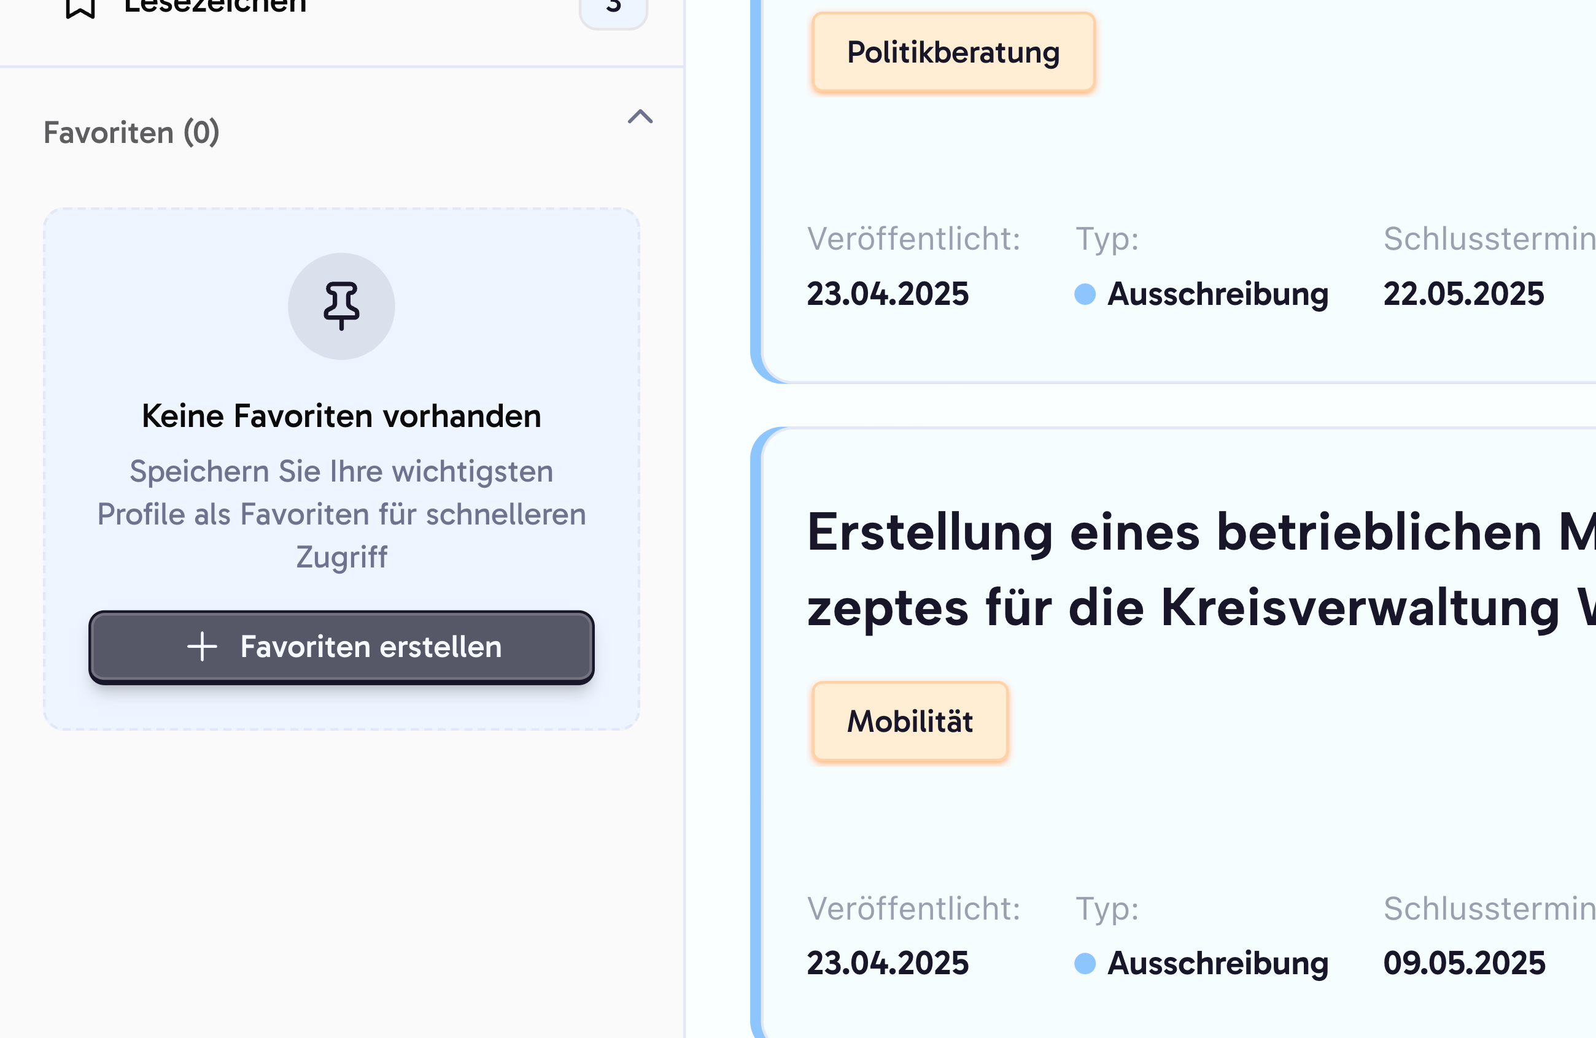Click the Favoriten (0) heading
The image size is (1596, 1038).
click(x=131, y=133)
